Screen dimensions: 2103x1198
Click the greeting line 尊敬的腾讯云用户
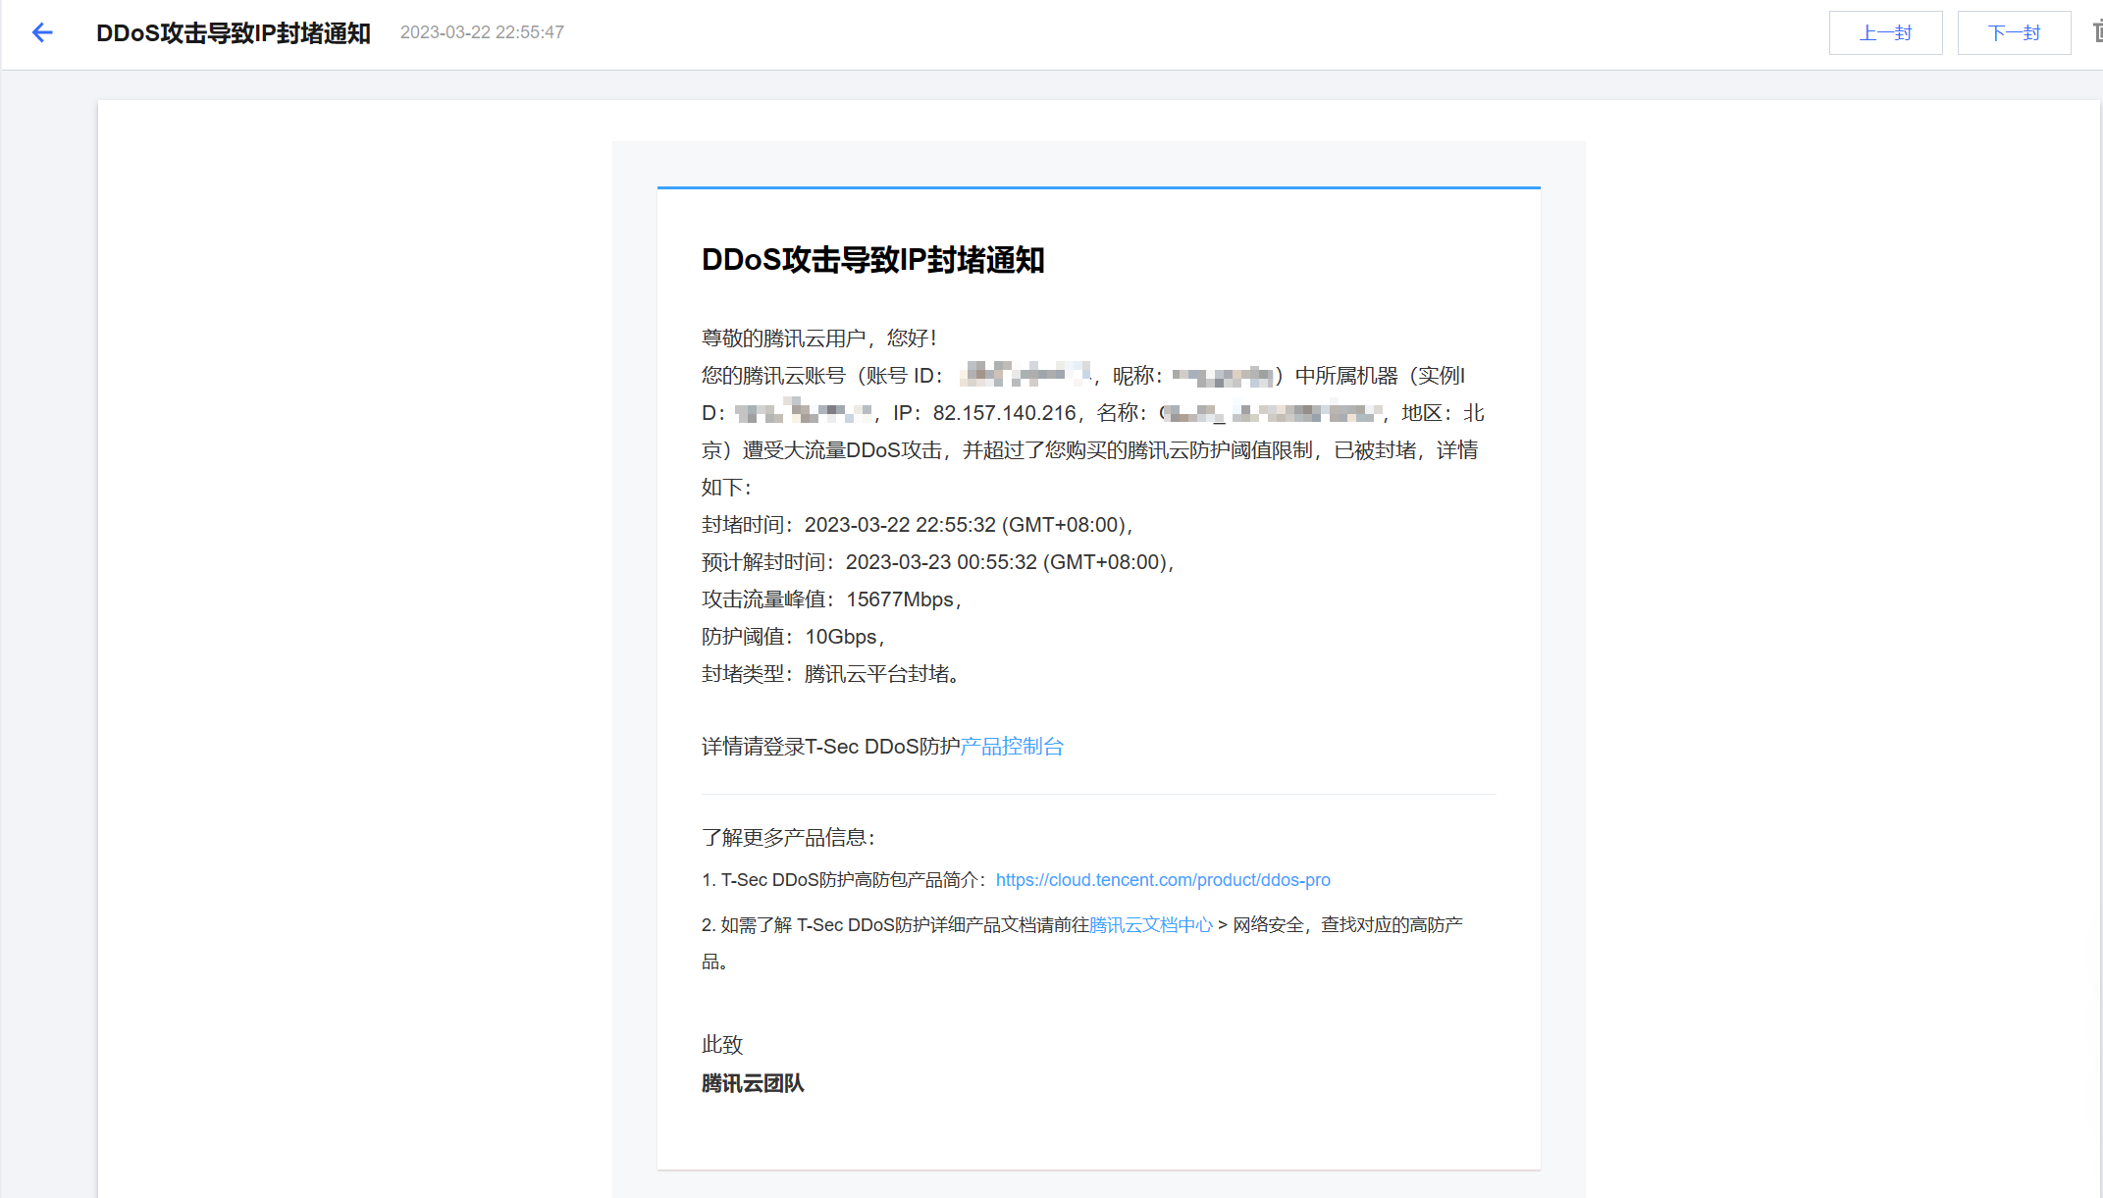pos(819,339)
